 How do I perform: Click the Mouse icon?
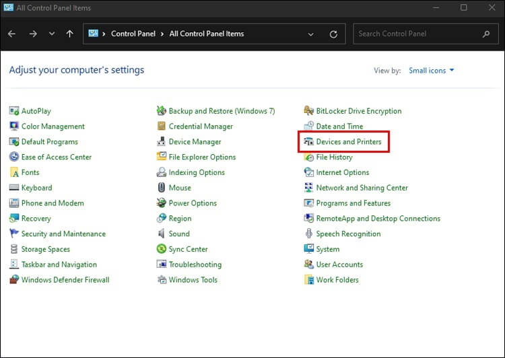(x=162, y=187)
